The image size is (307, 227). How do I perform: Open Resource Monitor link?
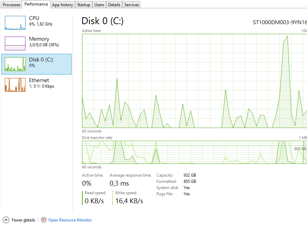[x=70, y=220]
